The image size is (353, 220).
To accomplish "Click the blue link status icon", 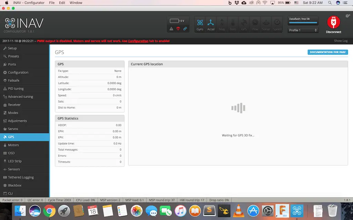I will 185,29.
